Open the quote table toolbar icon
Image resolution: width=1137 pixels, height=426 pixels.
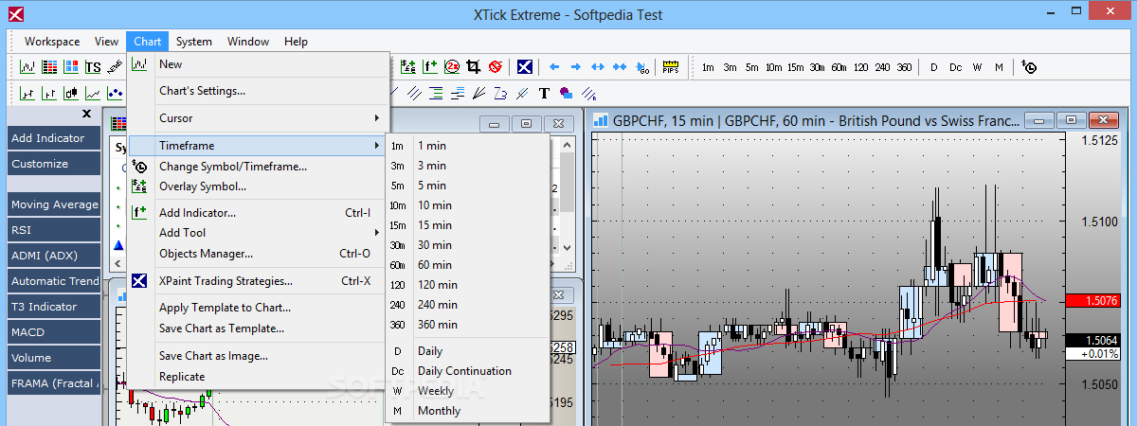[49, 66]
